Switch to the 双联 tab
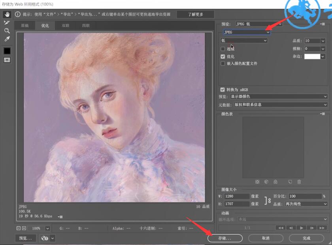 66,26
